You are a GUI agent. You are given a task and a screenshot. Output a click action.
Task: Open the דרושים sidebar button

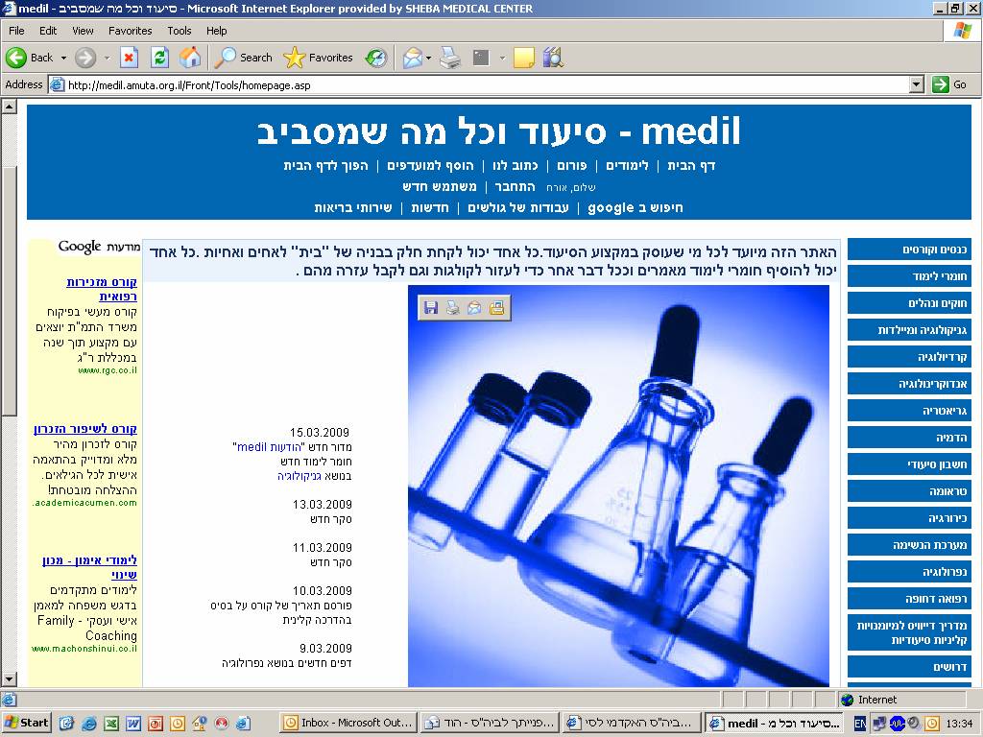pos(909,666)
